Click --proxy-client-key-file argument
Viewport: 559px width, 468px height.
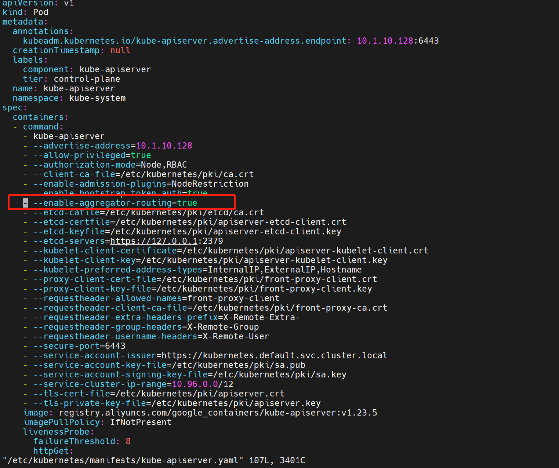pyautogui.click(x=203, y=289)
